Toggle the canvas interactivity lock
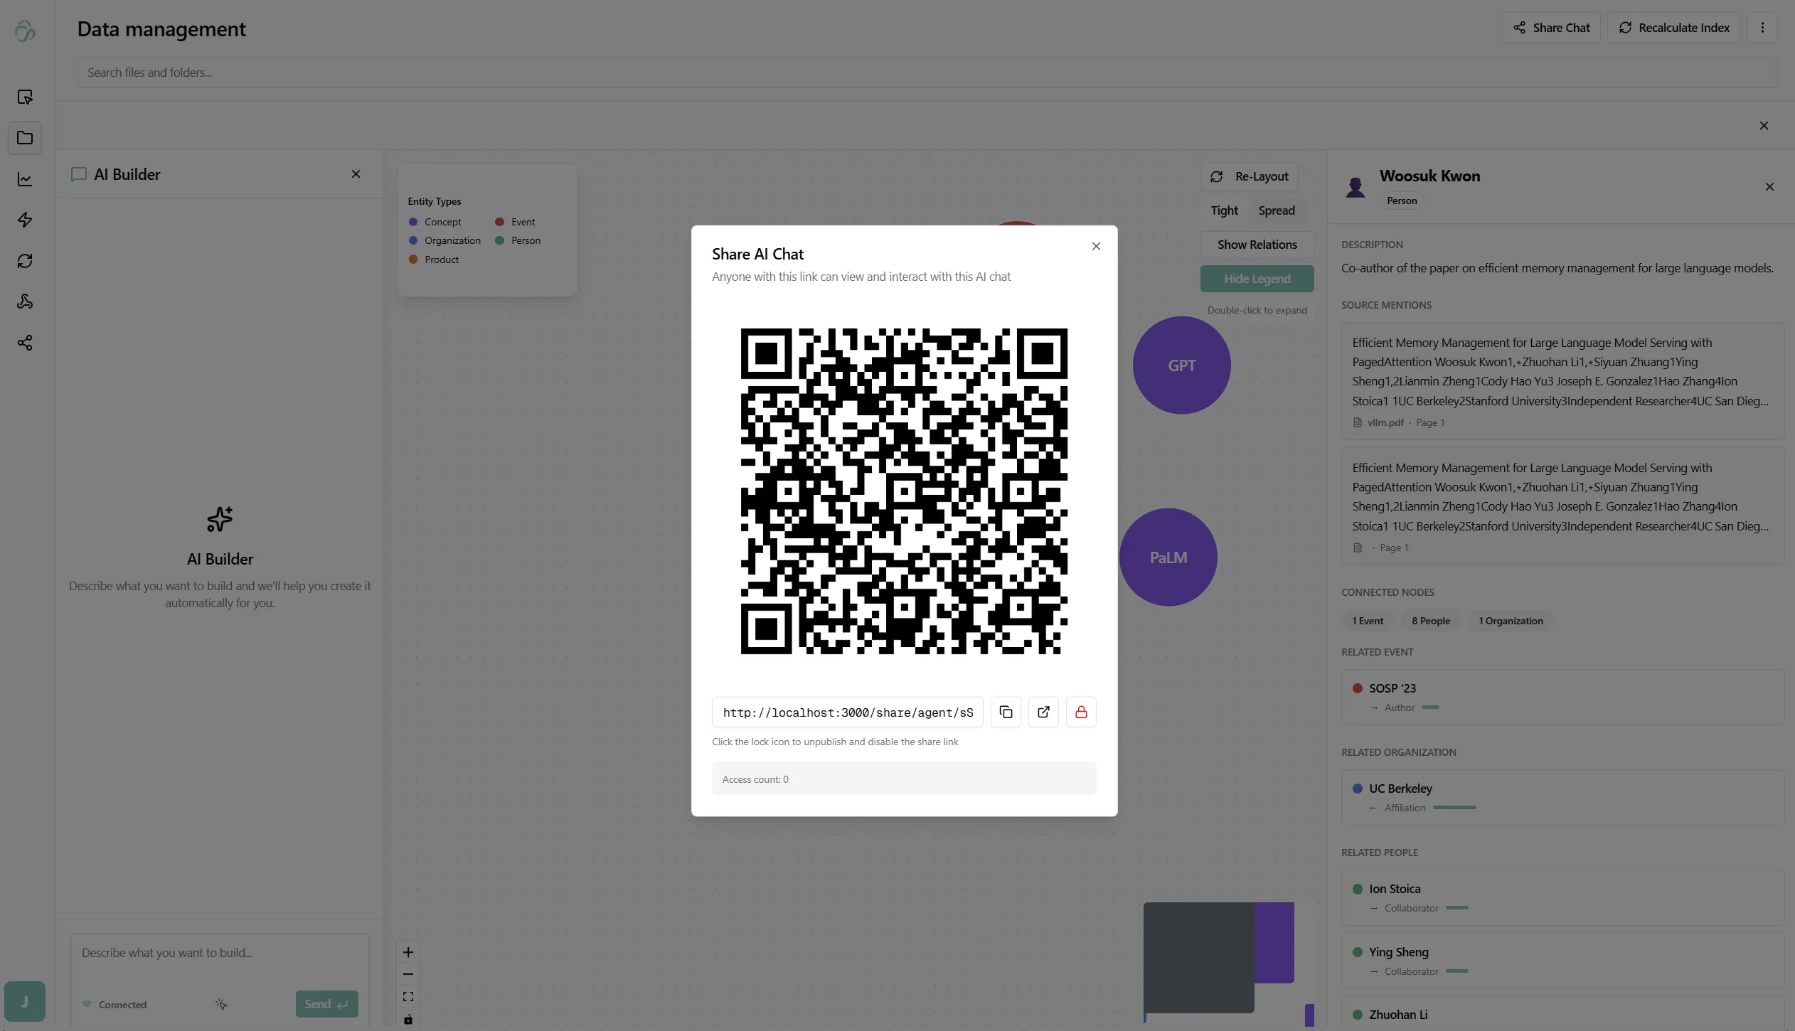The image size is (1795, 1031). click(x=408, y=1019)
